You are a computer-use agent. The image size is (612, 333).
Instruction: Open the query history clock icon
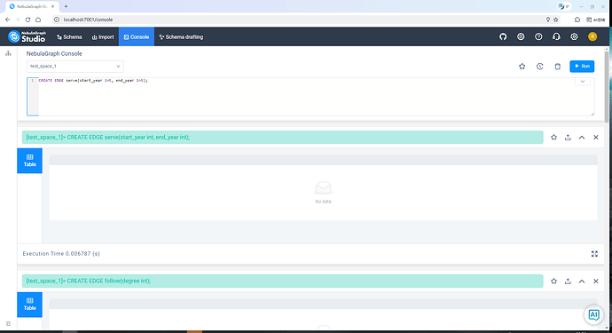click(x=540, y=67)
